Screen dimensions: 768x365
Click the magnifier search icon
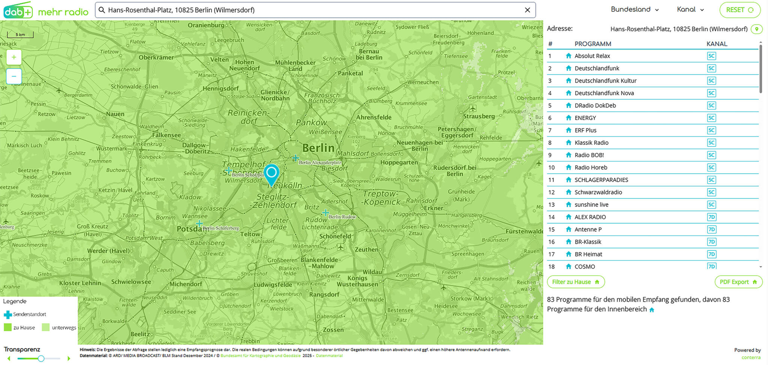pyautogui.click(x=102, y=10)
